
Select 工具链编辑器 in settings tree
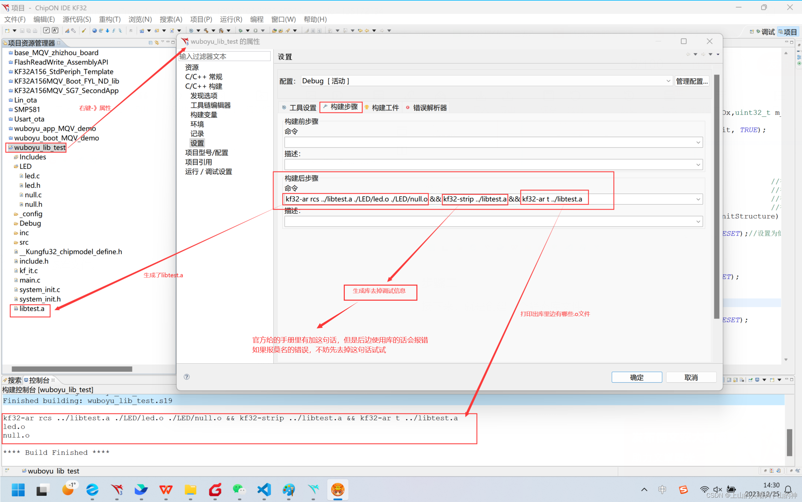(x=210, y=105)
